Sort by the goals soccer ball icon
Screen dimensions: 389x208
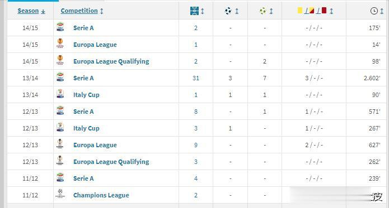pyautogui.click(x=228, y=11)
